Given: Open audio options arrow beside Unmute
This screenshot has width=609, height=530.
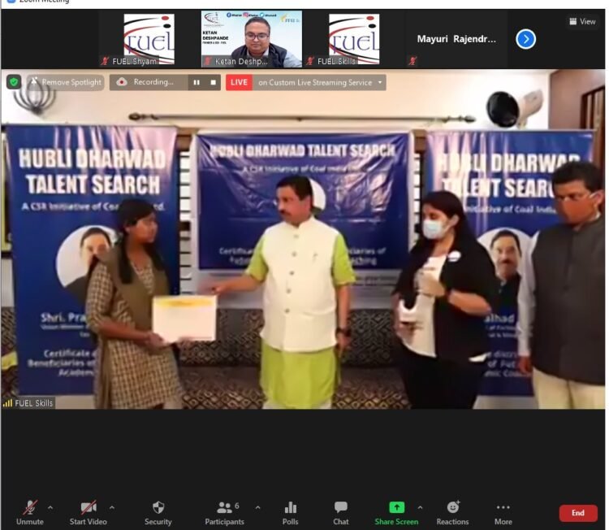Looking at the screenshot, I should coord(50,507).
